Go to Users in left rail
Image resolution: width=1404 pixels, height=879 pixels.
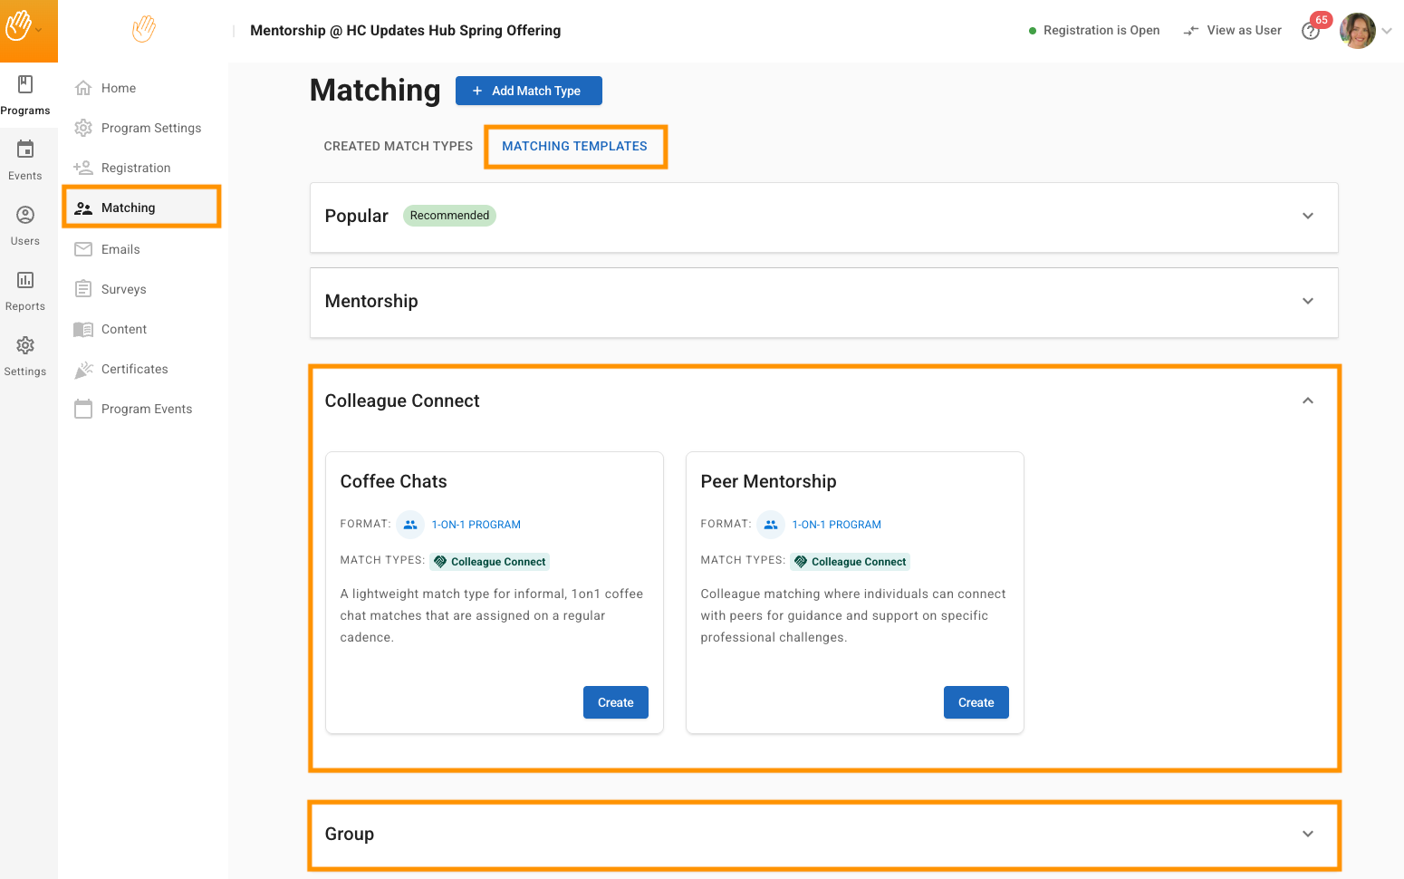pyautogui.click(x=25, y=225)
